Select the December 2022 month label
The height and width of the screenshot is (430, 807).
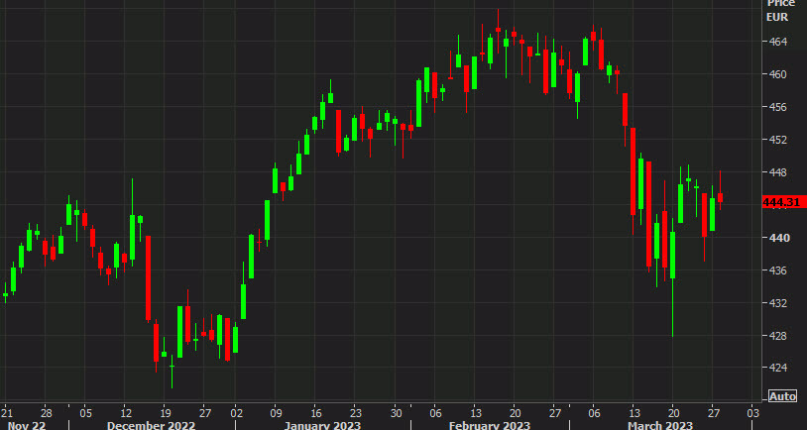coord(151,425)
